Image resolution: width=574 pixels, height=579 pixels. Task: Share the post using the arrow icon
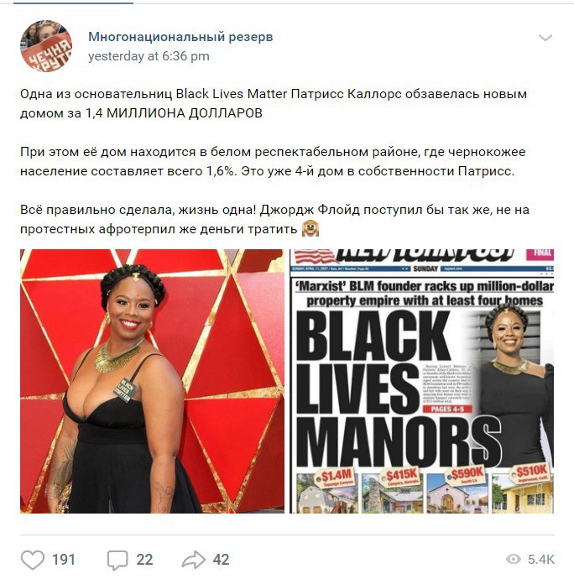coord(194,559)
